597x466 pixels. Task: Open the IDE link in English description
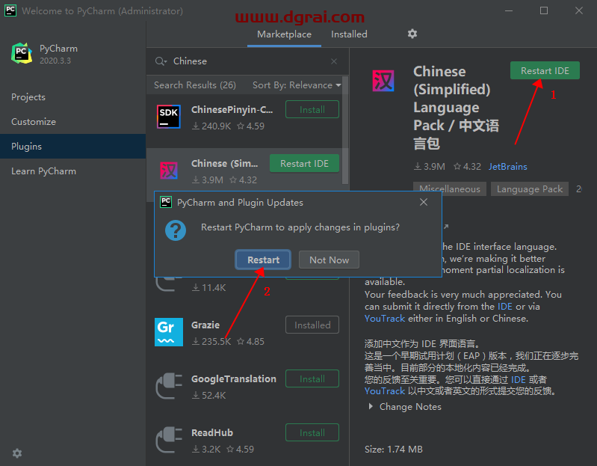pos(505,307)
